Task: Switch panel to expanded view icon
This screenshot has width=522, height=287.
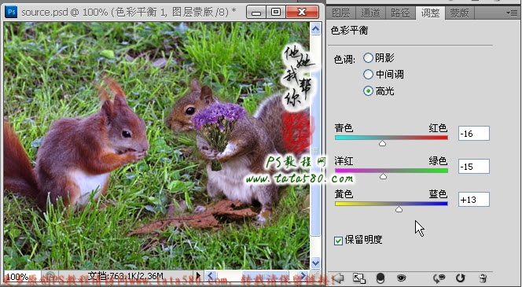Action: pyautogui.click(x=359, y=278)
